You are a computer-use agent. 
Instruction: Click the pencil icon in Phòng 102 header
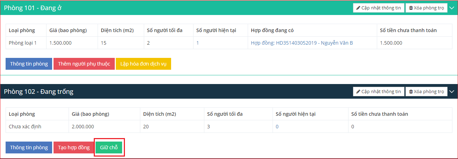[358, 91]
